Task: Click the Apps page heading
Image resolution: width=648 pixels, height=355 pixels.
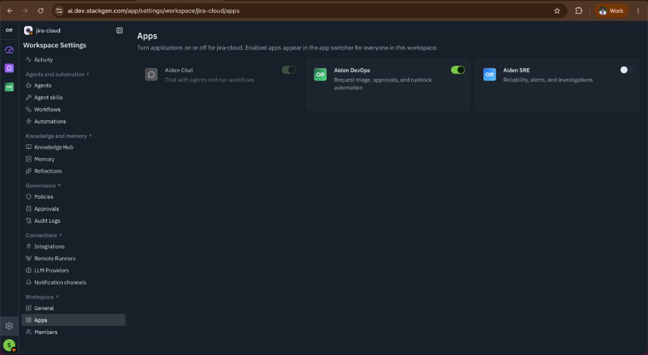Action: [x=147, y=36]
